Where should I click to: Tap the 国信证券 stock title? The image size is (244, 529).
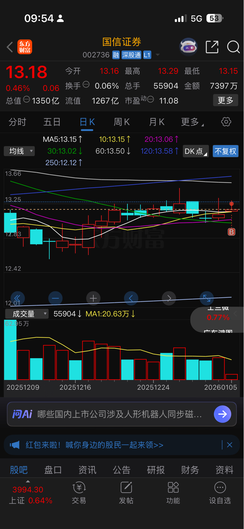tap(122, 42)
